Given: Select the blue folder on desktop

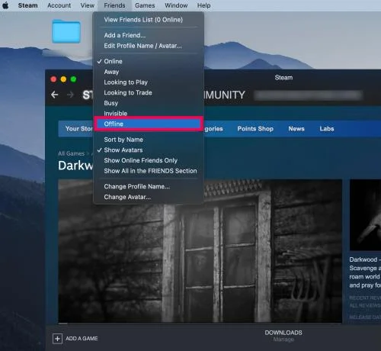Looking at the screenshot, I should click(66, 31).
